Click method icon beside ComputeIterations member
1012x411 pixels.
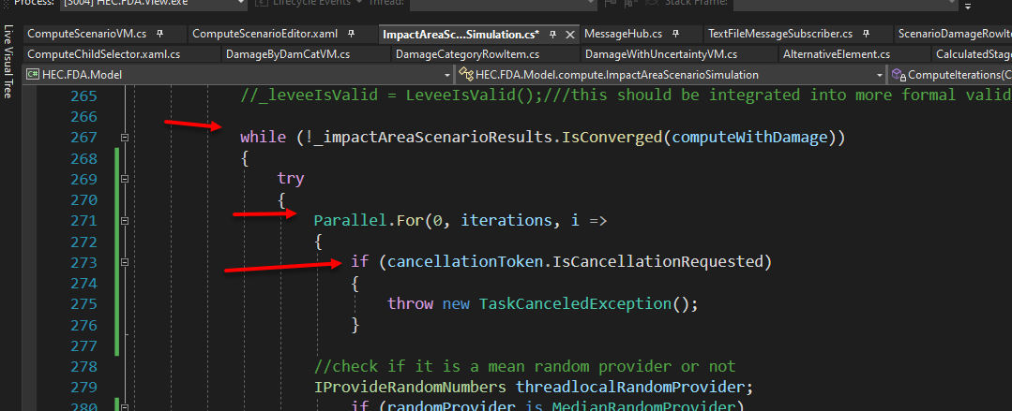(899, 75)
